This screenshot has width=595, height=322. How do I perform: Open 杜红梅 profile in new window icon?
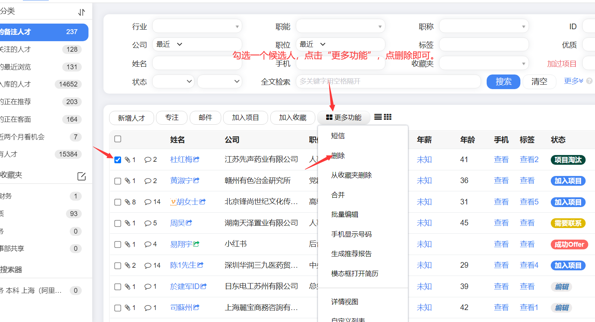coord(196,159)
